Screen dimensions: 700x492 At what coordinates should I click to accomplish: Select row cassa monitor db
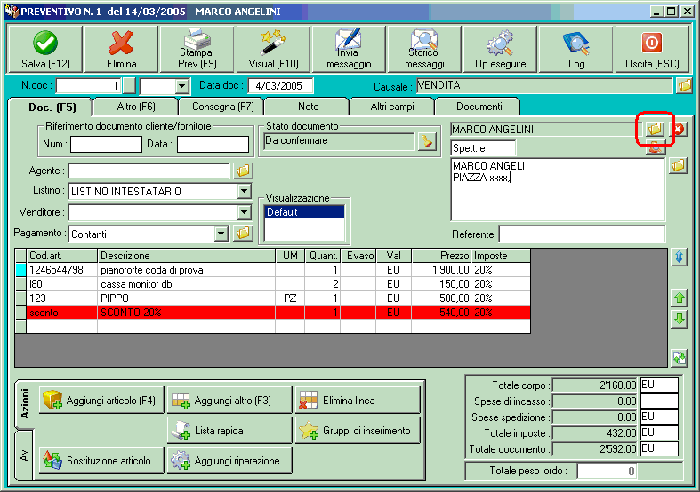[x=273, y=284]
